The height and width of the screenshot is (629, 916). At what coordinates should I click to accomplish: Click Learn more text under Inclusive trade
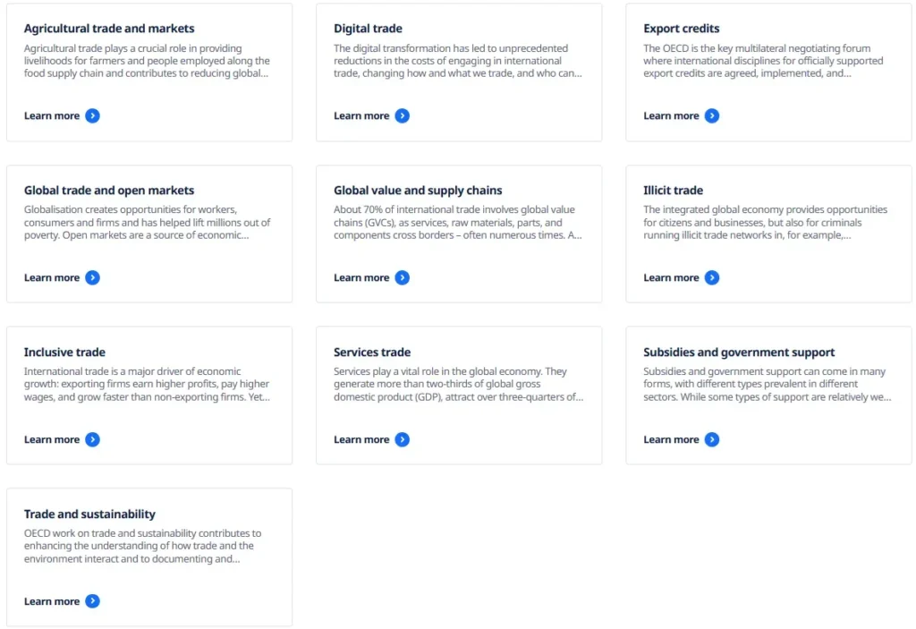52,439
